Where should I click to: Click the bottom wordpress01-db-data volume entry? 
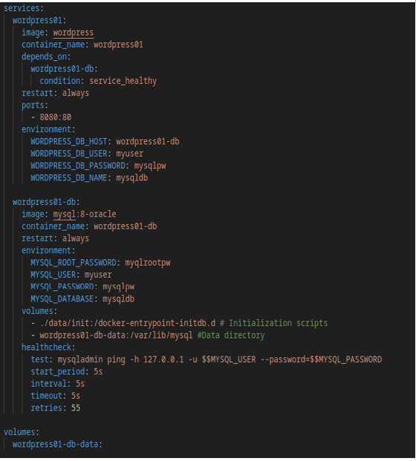coord(55,445)
